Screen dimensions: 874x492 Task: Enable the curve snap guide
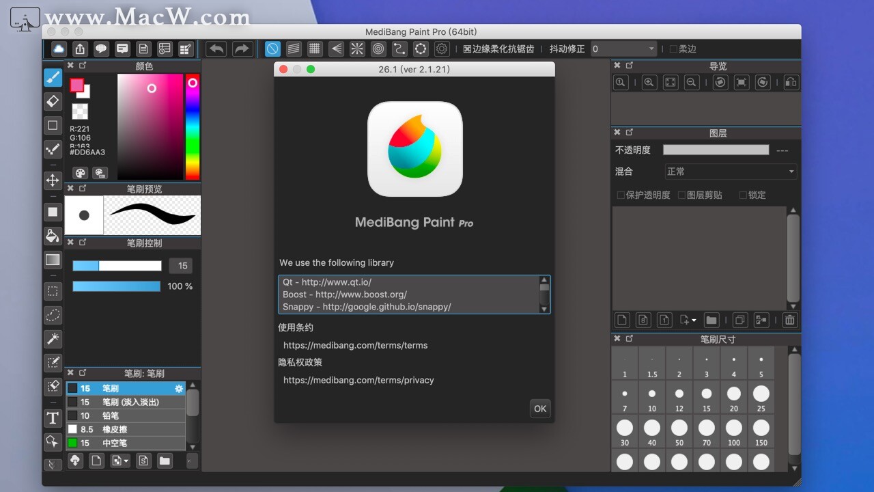tap(399, 49)
